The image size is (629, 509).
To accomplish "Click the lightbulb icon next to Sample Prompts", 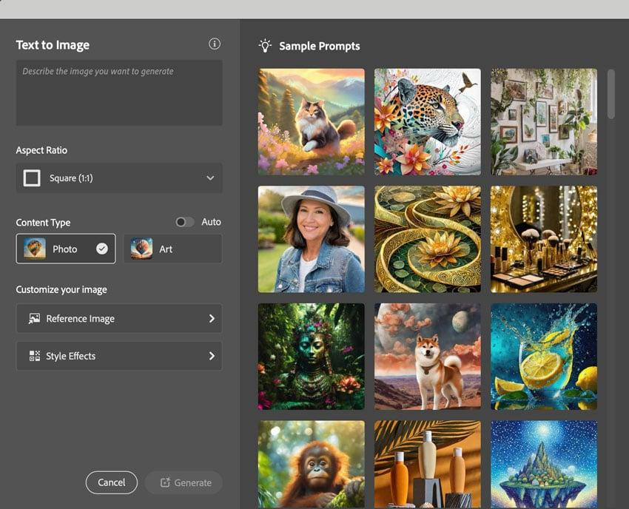I will click(x=265, y=46).
